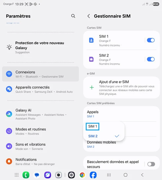Viewport: 162px width, 180px height.
Task: Open Protection de votre nouveau Galaxy suggestion
Action: (40, 47)
